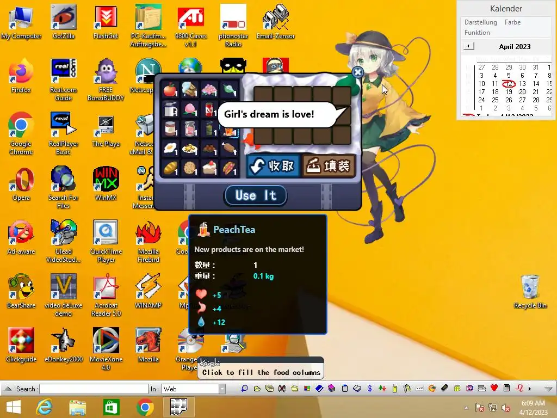The height and width of the screenshot is (418, 557).
Task: Click the muted volume tray icon
Action: pos(505,408)
